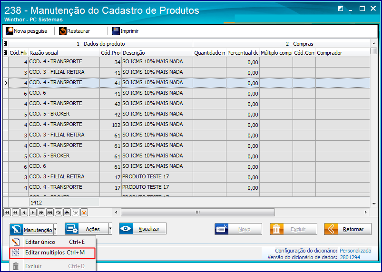Screen dimensions: 382x272
Task: Choose Editar multiplos Ctrl+M menu entry
Action: [52, 253]
